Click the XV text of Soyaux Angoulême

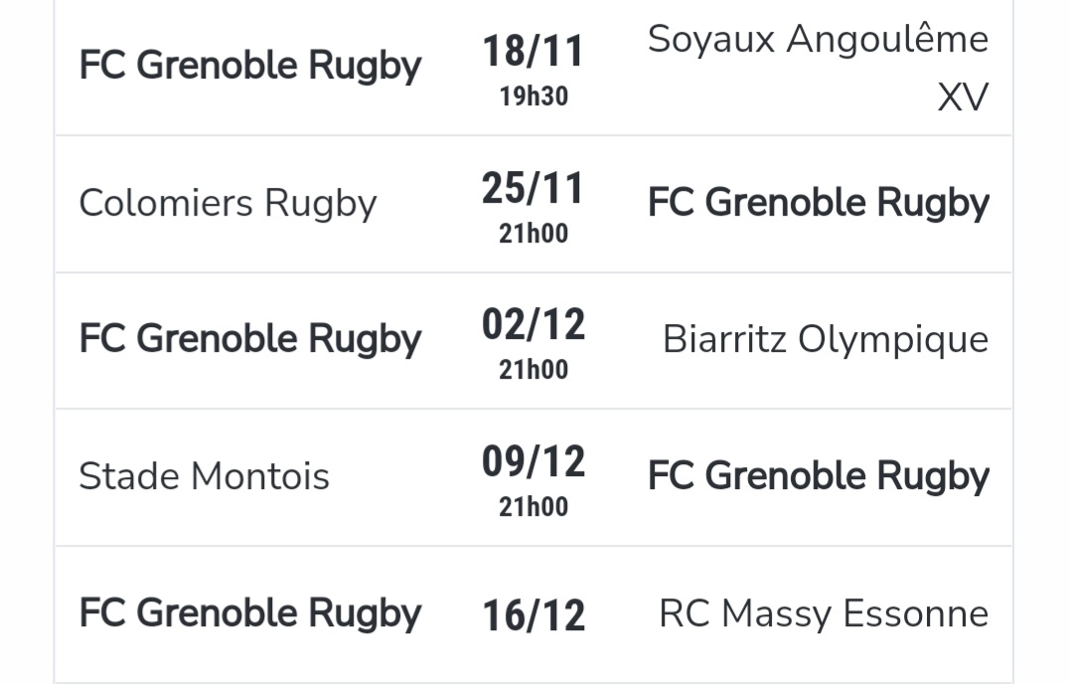click(x=963, y=97)
